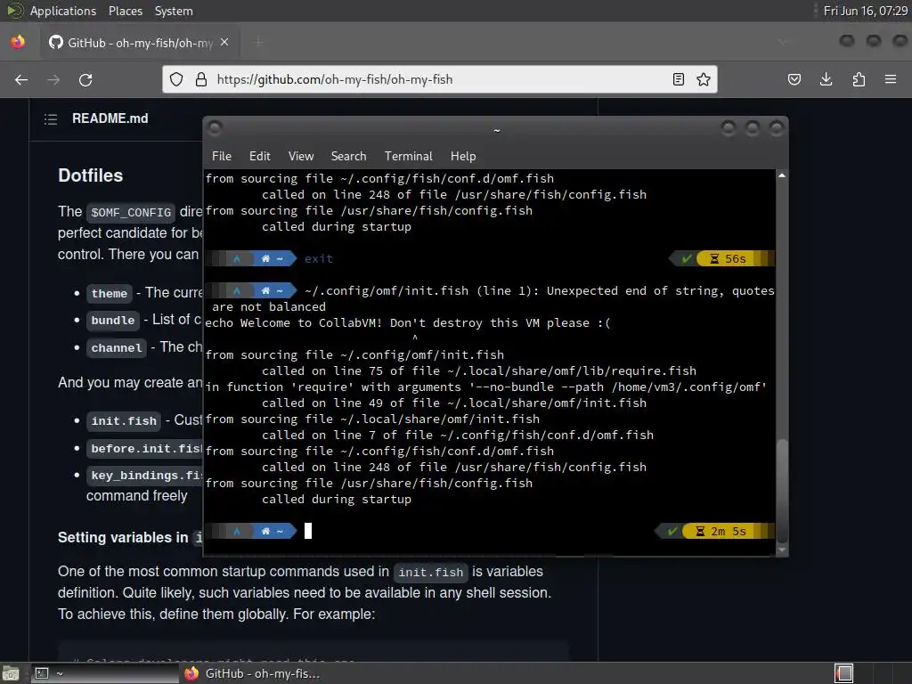
Task: Click the bundle code item
Action: click(113, 320)
